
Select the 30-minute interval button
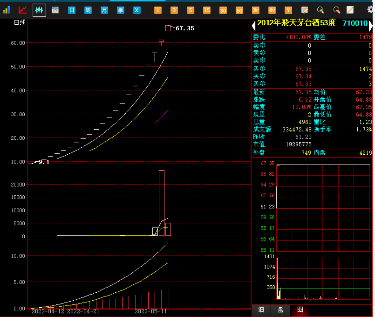(223, 10)
